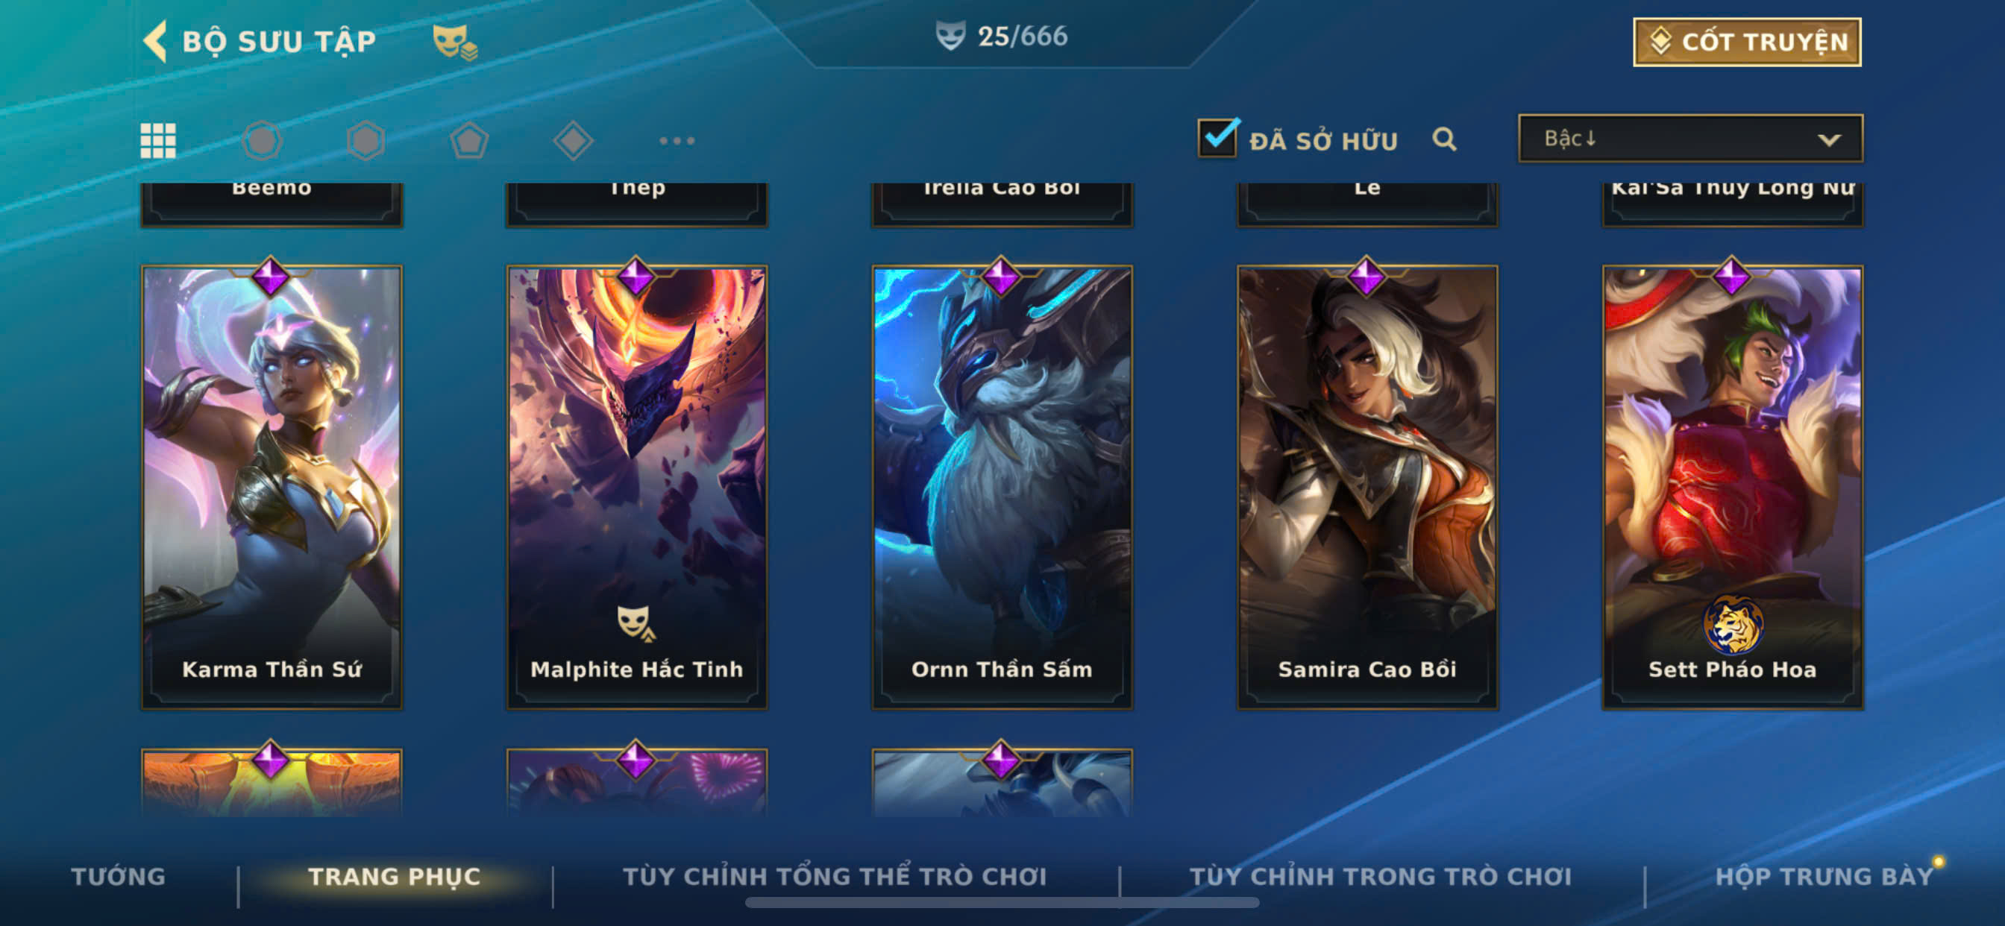The width and height of the screenshot is (2005, 926).
Task: Filter by the diamond rarity tier icon
Action: pyautogui.click(x=573, y=141)
